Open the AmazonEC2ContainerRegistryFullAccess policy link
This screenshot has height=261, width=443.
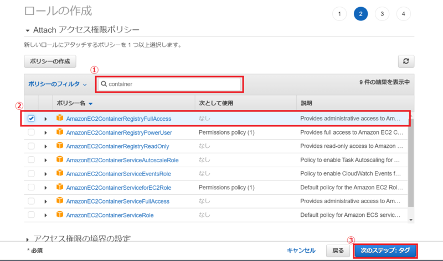(x=119, y=119)
